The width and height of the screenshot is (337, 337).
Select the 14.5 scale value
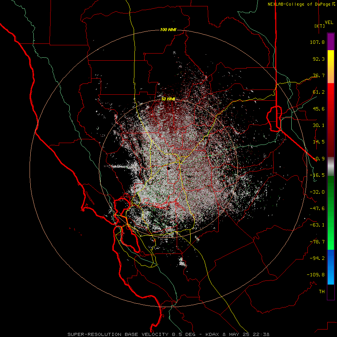point(319,142)
